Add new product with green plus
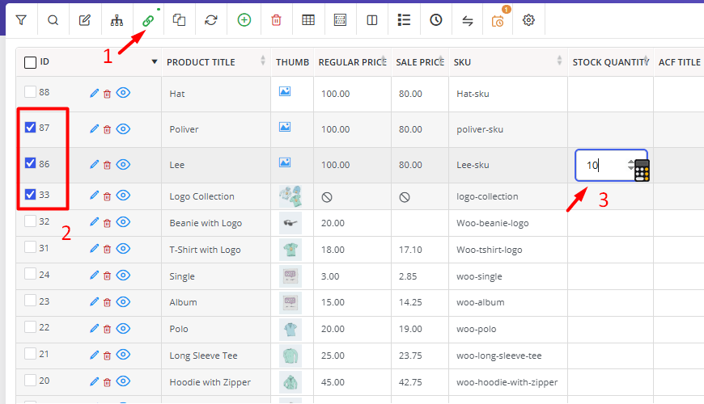This screenshot has width=704, height=404. click(x=244, y=20)
